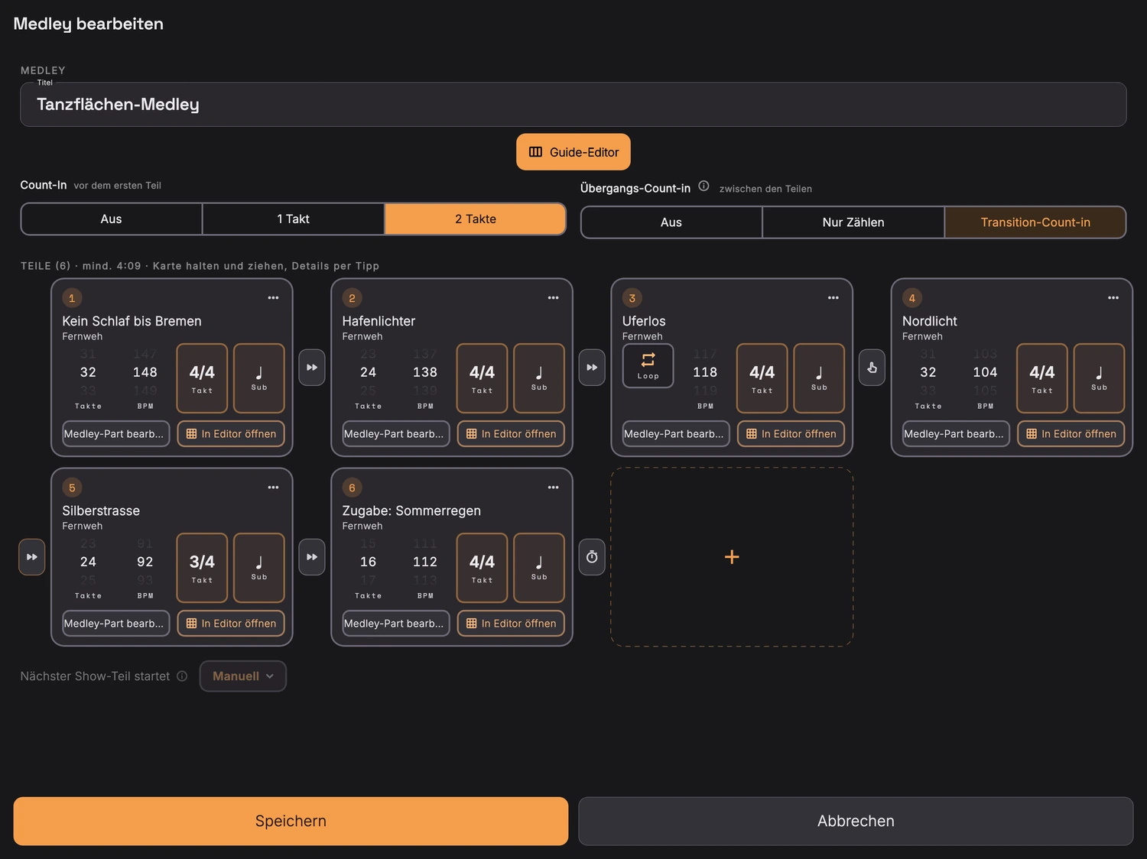
Task: Turn Count-In to Aus
Action: (112, 219)
